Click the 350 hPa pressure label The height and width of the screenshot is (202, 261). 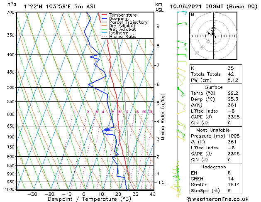(x=12, y=35)
